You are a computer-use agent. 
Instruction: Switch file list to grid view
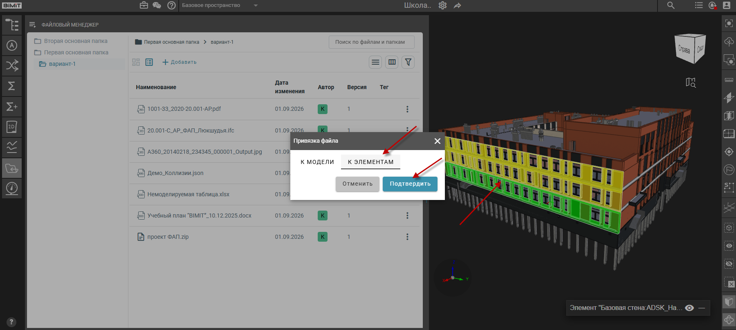136,62
